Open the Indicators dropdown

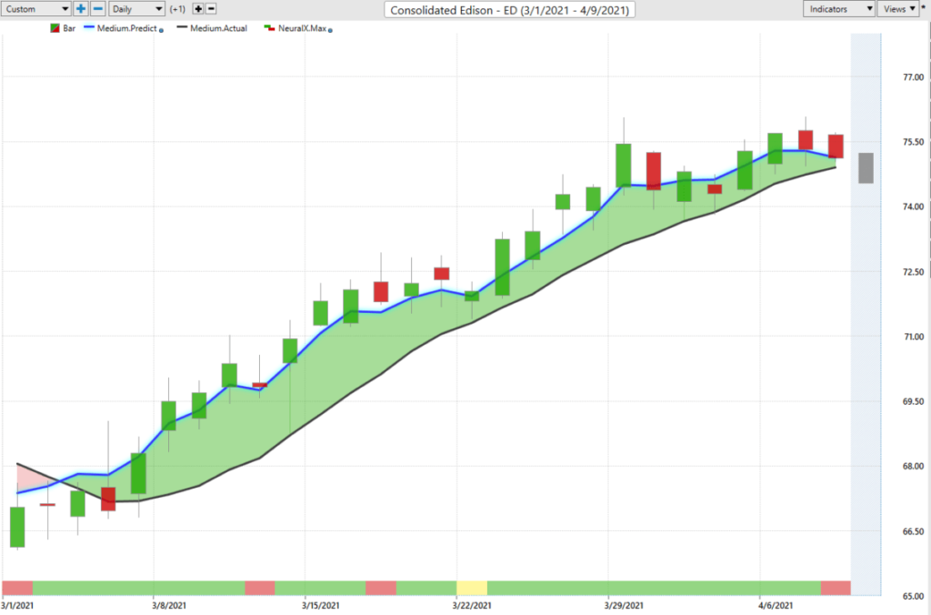[839, 9]
